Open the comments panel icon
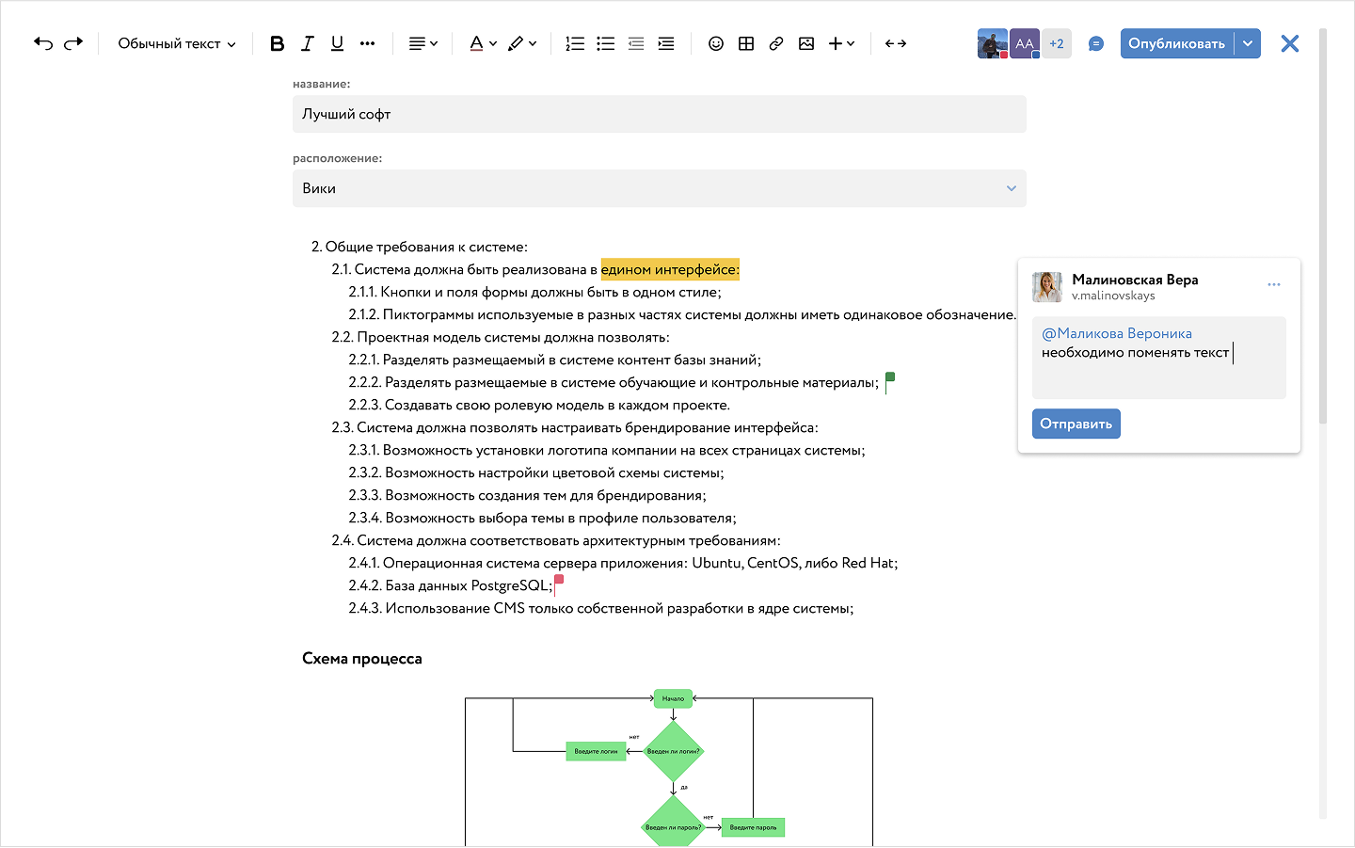Screen dimensions: 1355x848 [x=1096, y=43]
